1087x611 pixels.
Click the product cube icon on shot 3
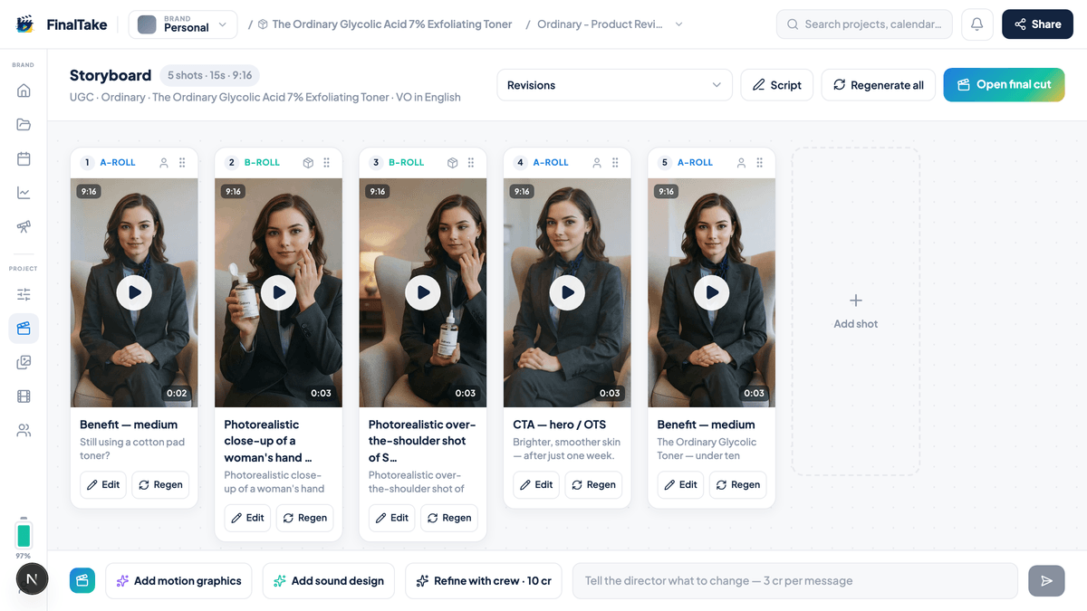[453, 163]
